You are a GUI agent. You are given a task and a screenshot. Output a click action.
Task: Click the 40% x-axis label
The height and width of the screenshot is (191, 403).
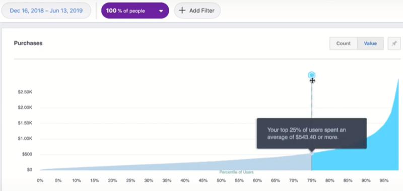coord(185,180)
